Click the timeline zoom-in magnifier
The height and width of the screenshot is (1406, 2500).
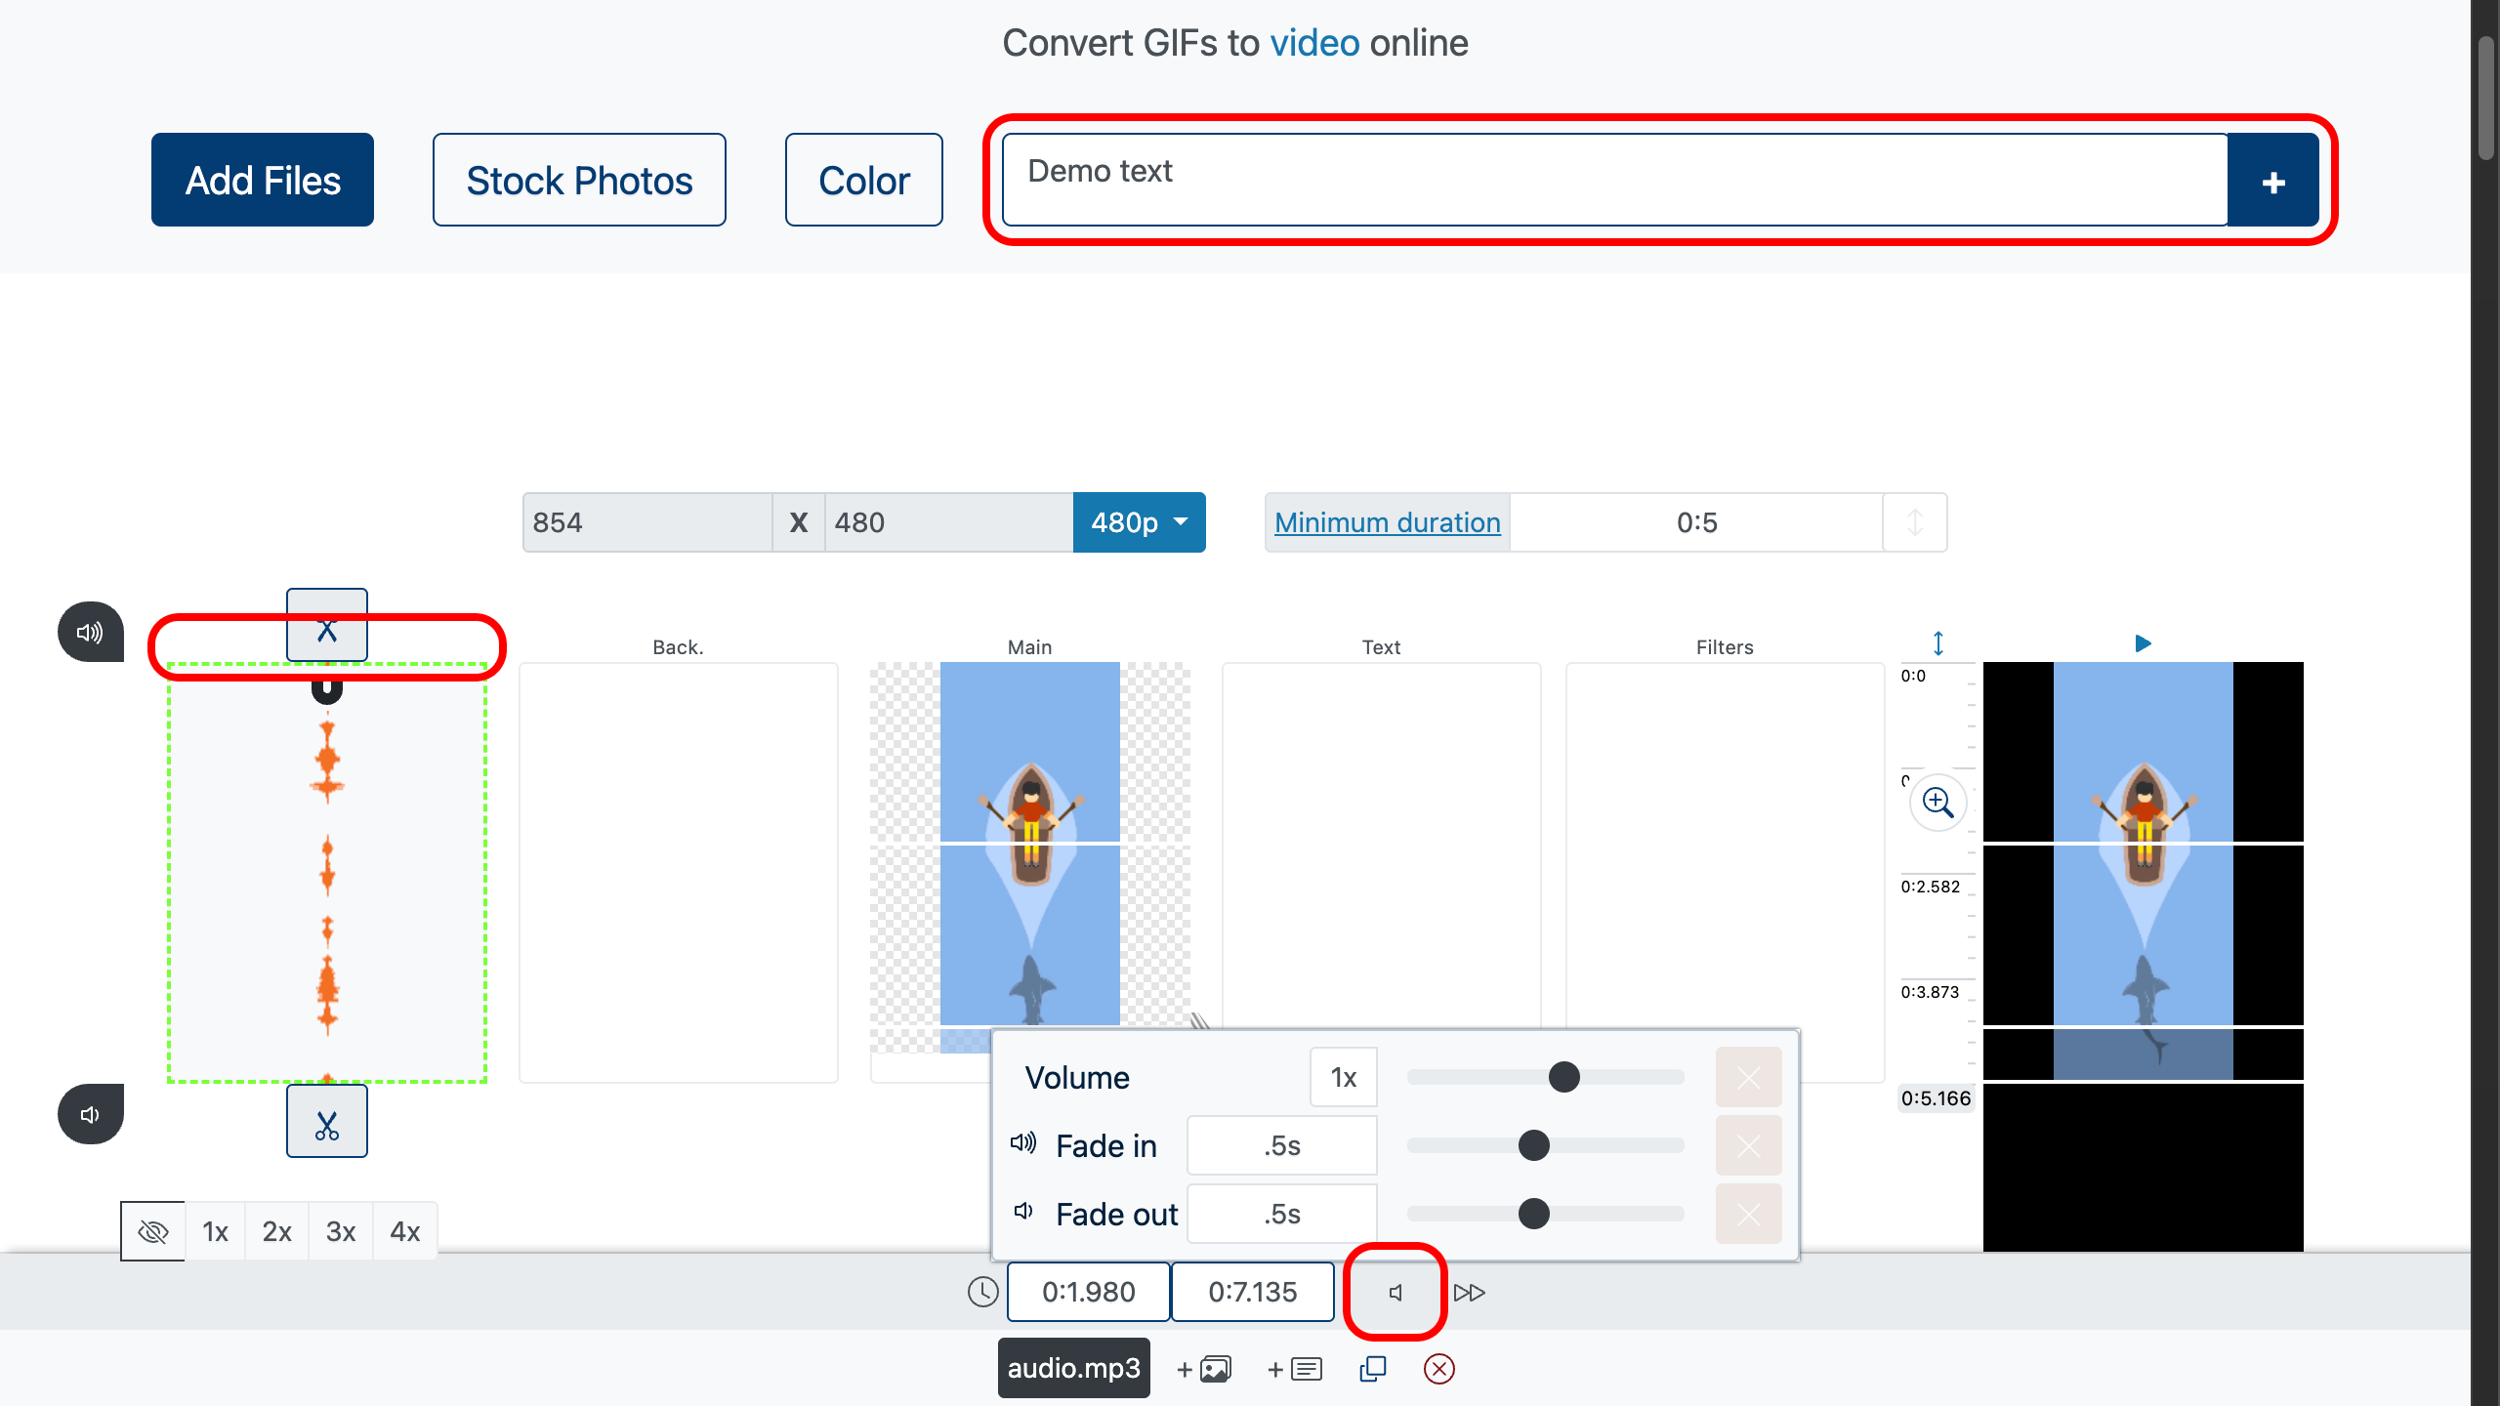pos(1937,803)
